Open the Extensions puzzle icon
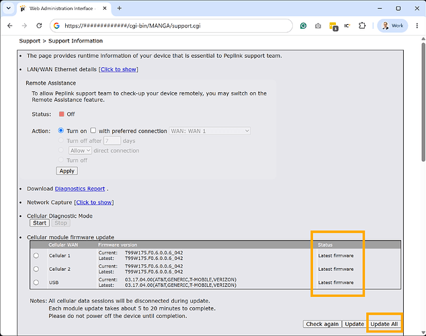This screenshot has width=426, height=336. [x=362, y=26]
